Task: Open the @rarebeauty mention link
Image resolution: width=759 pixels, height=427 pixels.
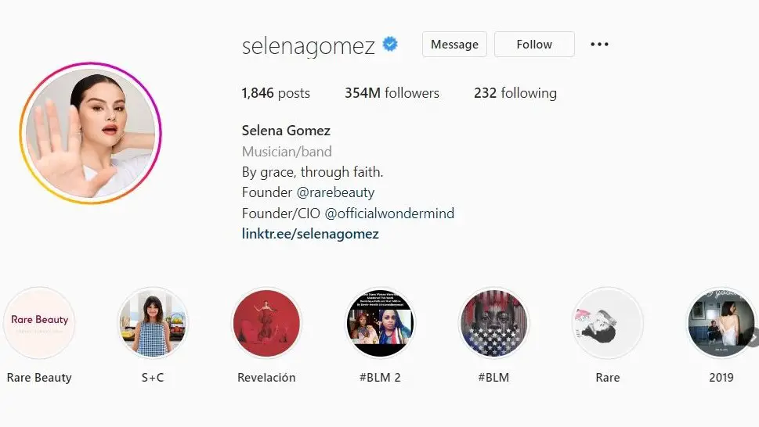Action: (335, 192)
